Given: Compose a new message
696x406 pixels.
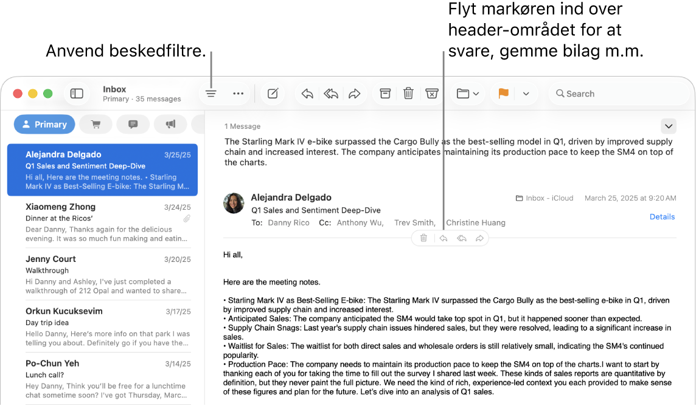Looking at the screenshot, I should click(273, 94).
